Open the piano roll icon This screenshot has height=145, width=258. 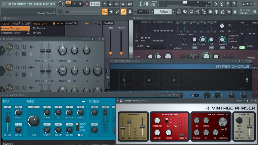(185, 12)
